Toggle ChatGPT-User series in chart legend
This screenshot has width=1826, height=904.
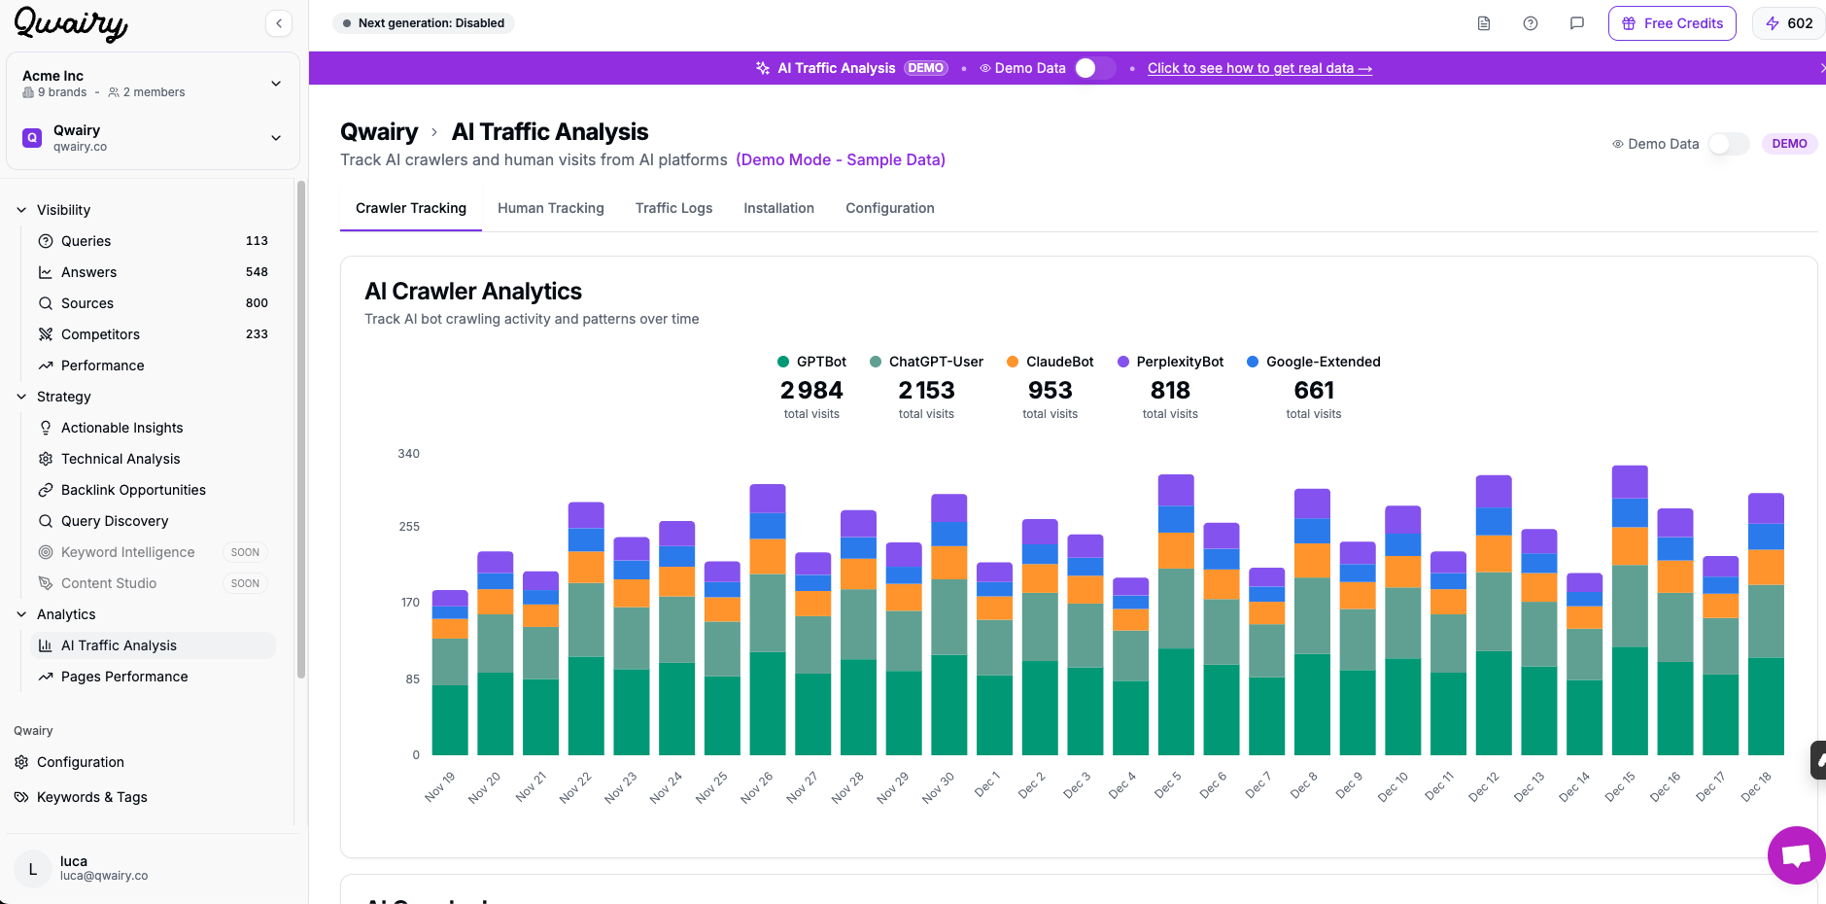tap(926, 362)
